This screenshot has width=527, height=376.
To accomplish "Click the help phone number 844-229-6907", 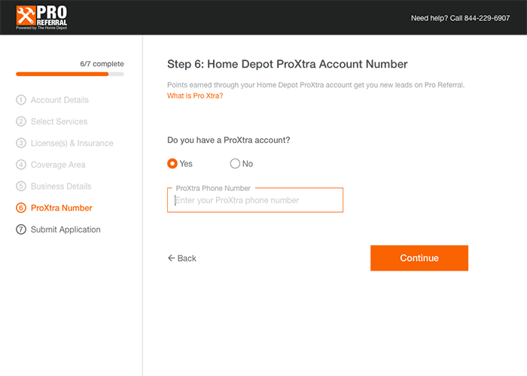I will 487,18.
